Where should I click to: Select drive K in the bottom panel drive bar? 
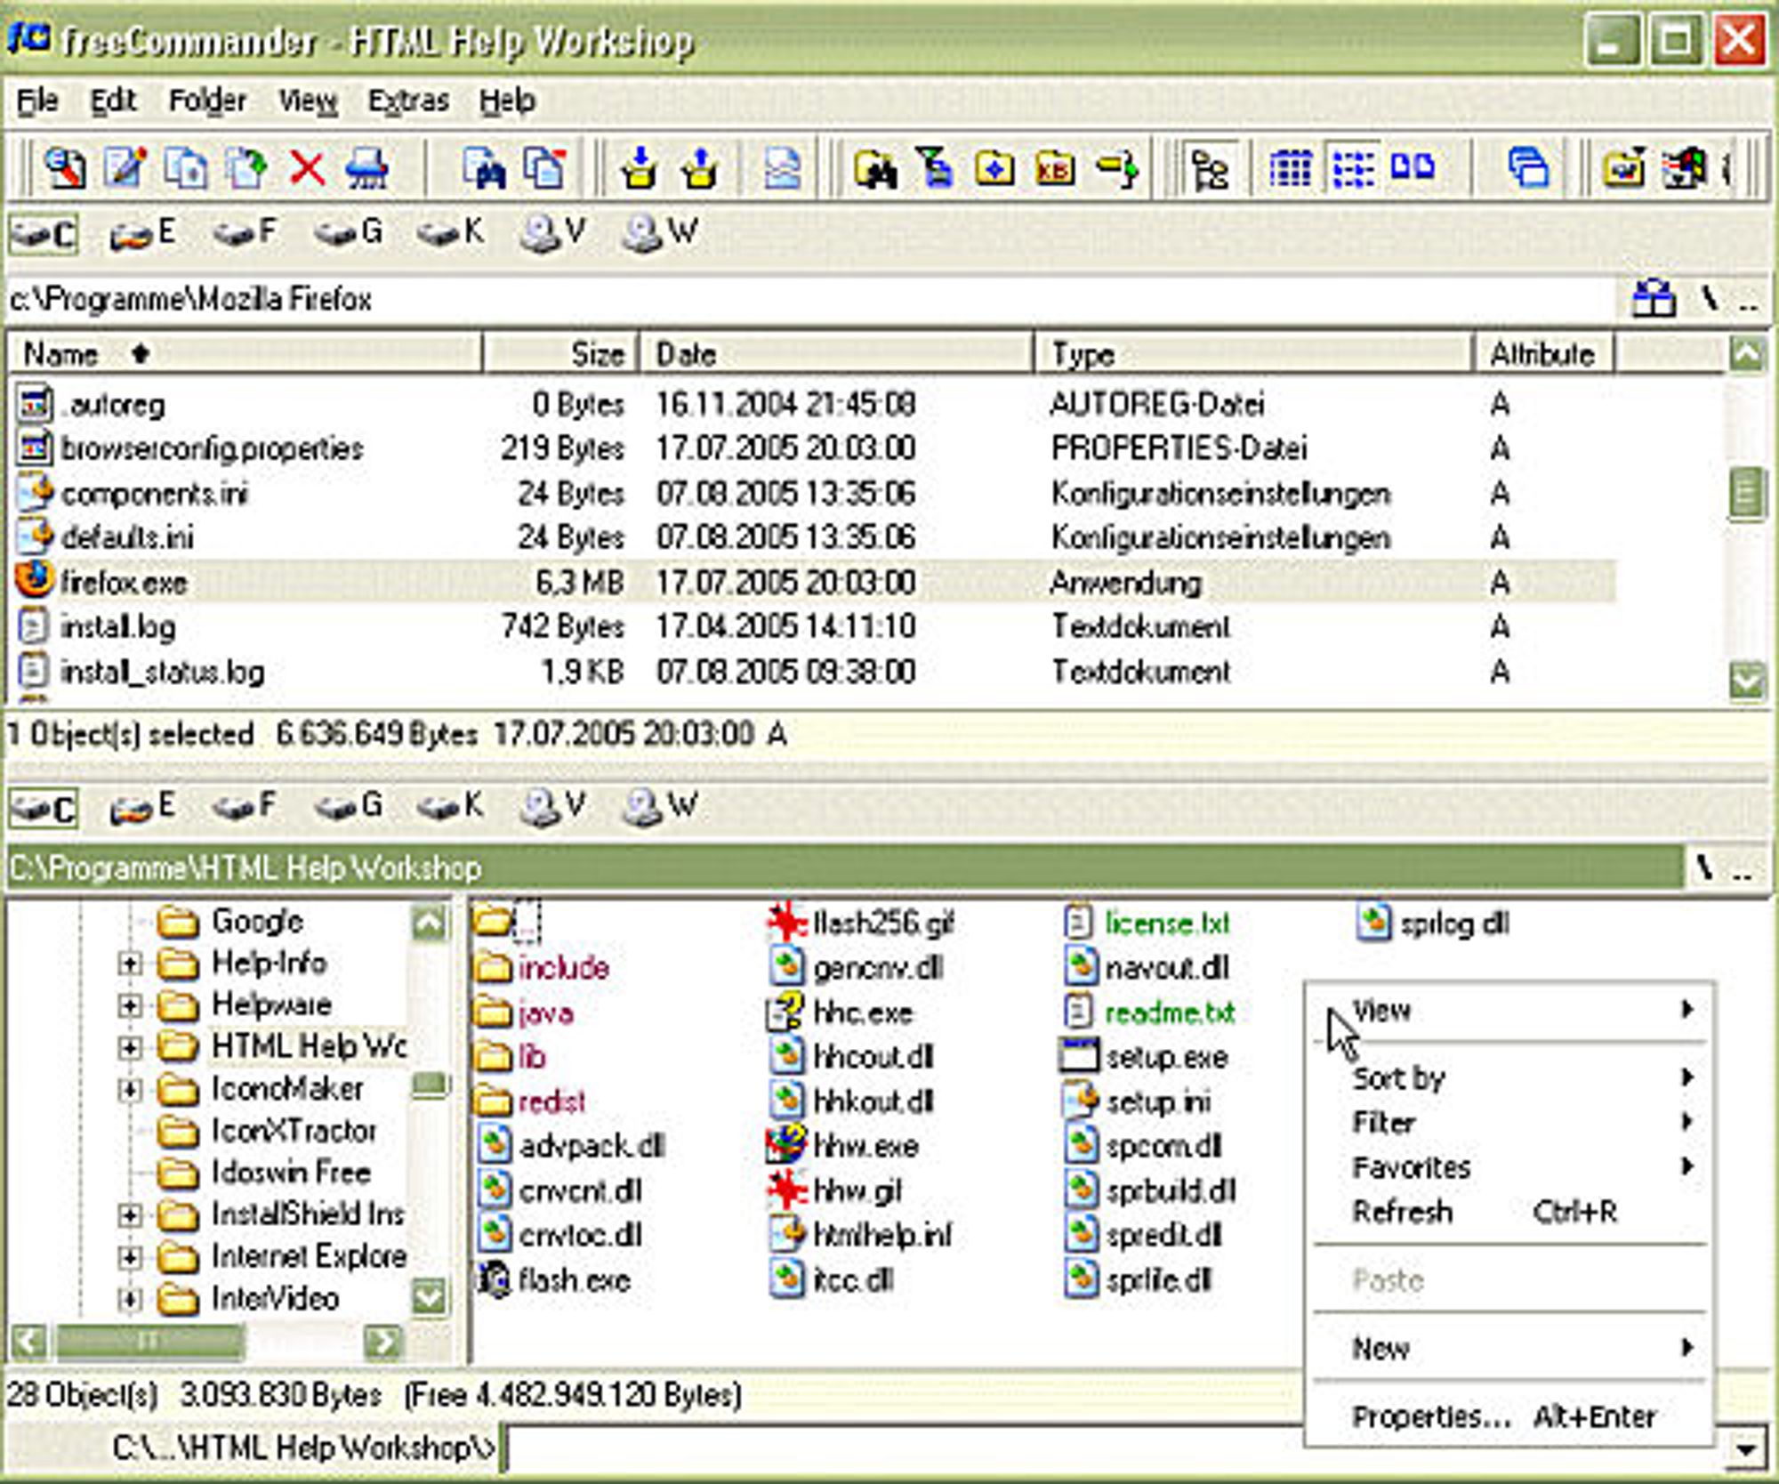coord(451,807)
